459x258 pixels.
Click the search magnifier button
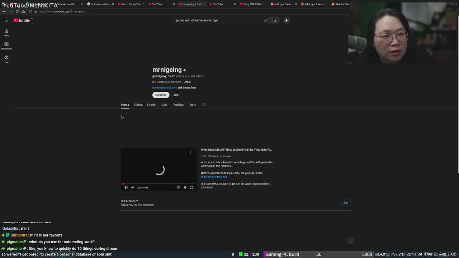[274, 20]
